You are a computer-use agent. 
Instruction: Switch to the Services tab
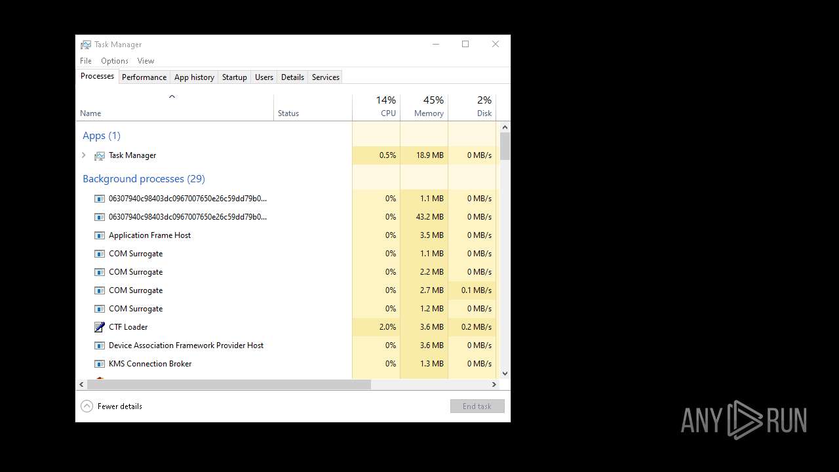coord(326,77)
